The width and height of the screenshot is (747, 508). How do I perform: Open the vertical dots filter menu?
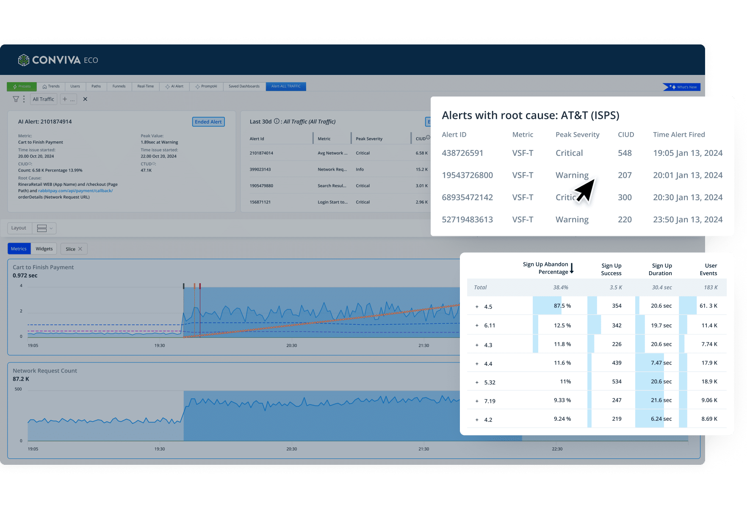(x=24, y=99)
